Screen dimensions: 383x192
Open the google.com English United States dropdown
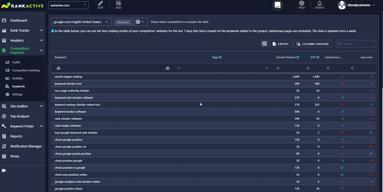(81, 22)
